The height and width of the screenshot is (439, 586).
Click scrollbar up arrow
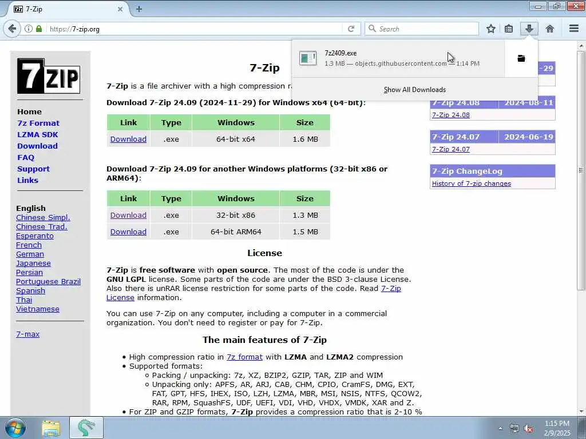(581, 46)
